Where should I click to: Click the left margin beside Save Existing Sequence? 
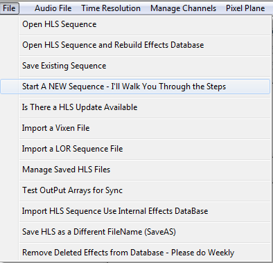(x=10, y=66)
